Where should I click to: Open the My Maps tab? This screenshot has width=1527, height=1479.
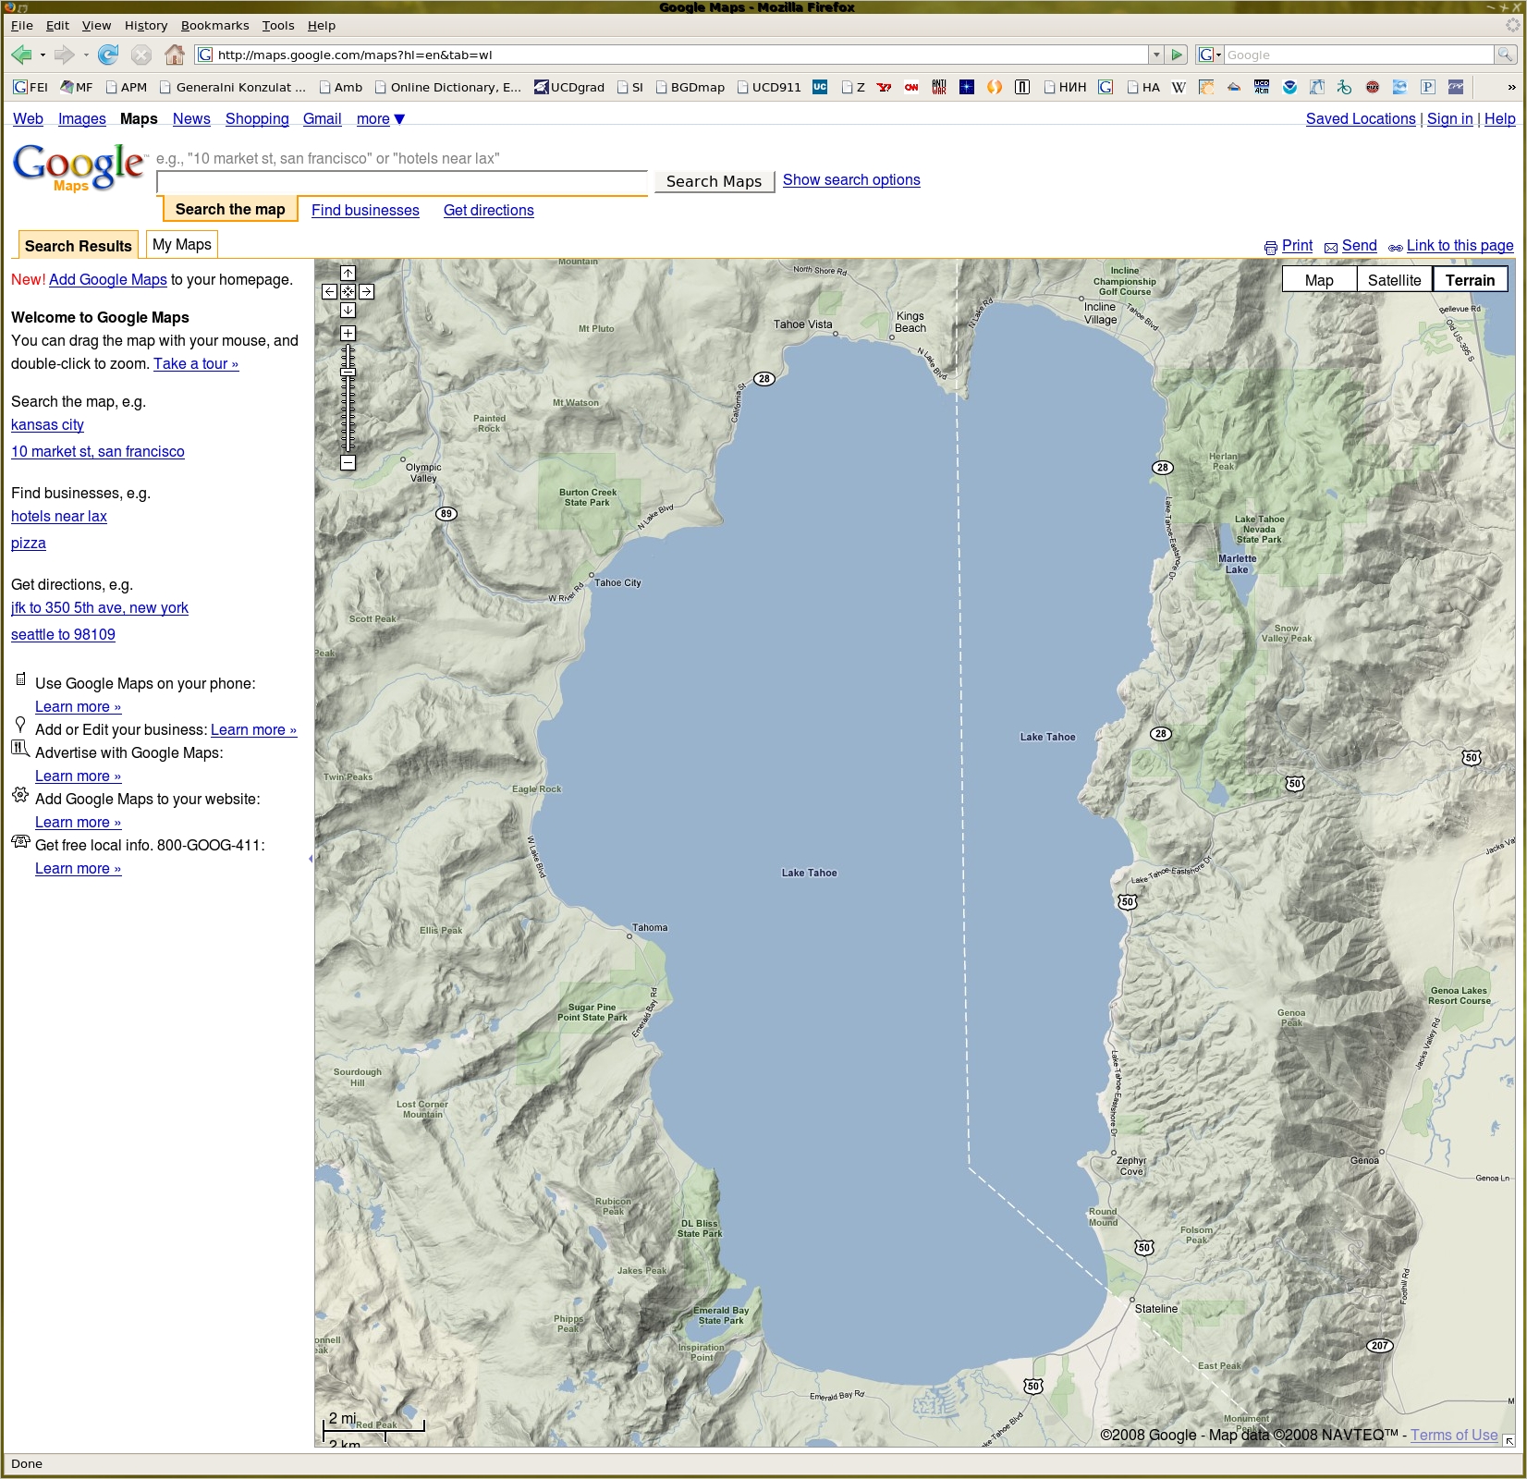point(182,245)
